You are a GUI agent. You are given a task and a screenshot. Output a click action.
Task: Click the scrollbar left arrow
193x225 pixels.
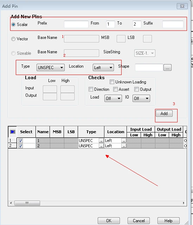(11, 203)
